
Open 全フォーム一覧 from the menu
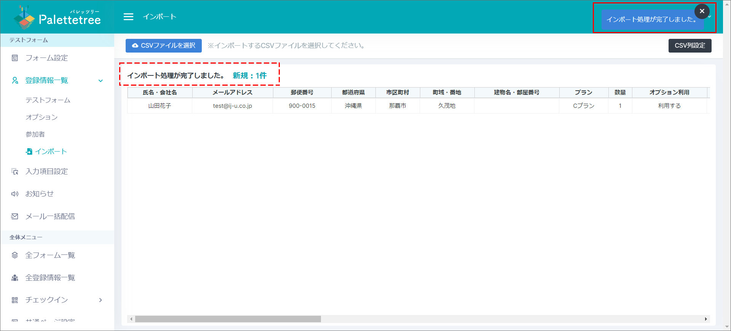tap(50, 255)
